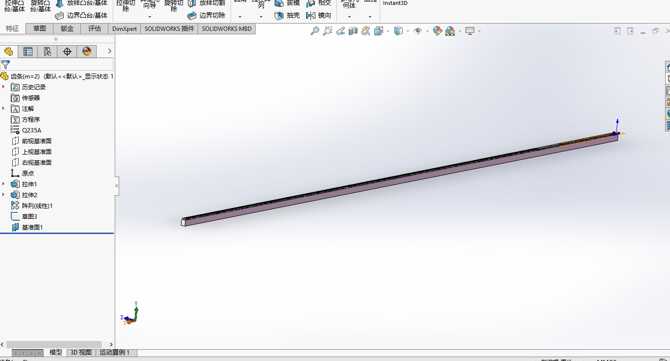Open the DisplayManager color ball tab
Viewport: 670px width, 361px height.
[x=87, y=52]
